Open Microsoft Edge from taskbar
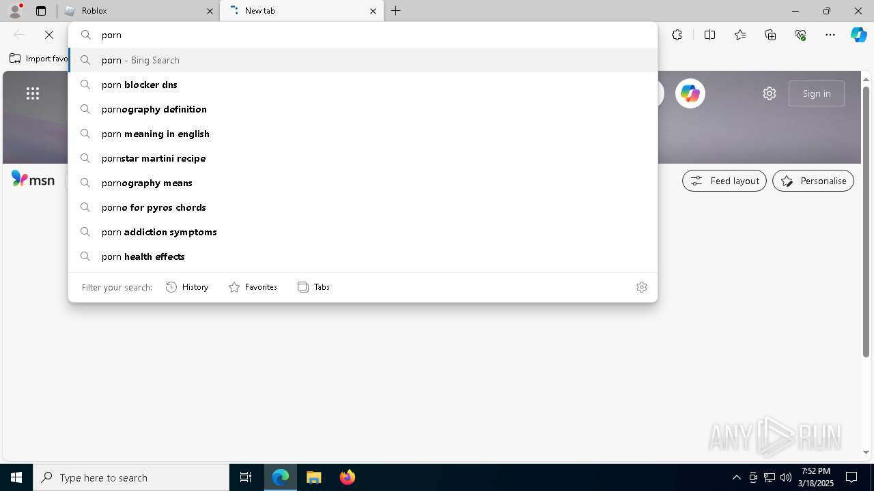Image resolution: width=874 pixels, height=491 pixels. (281, 477)
